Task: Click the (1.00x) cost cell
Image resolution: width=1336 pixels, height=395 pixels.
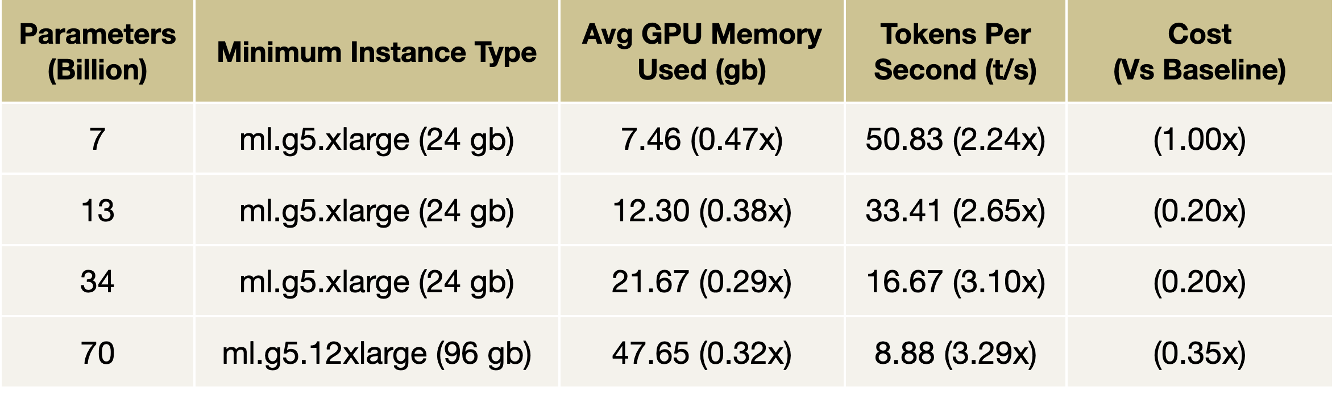Action: point(1200,139)
